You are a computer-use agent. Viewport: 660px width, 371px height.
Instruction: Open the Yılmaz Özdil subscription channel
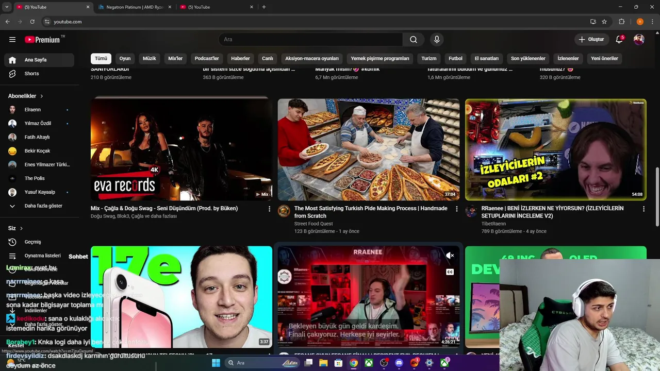[39, 124]
